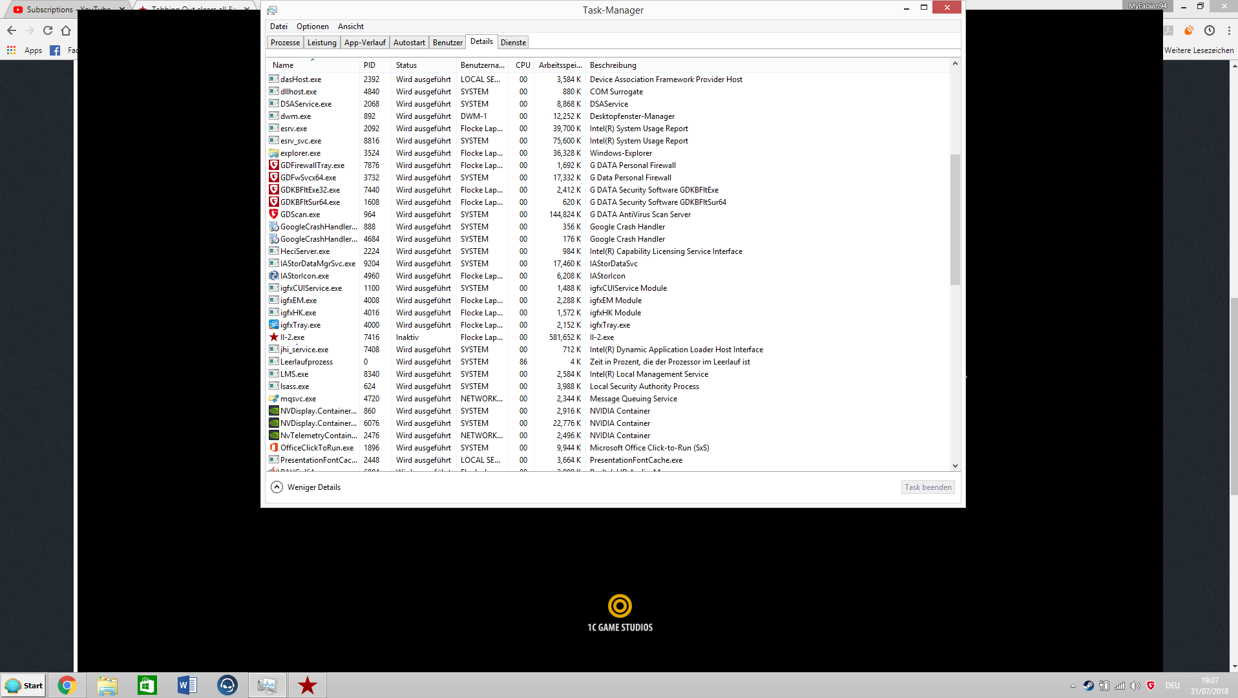Select the esrv_svc.exe process row
This screenshot has width=1238, height=698.
pyautogui.click(x=608, y=141)
